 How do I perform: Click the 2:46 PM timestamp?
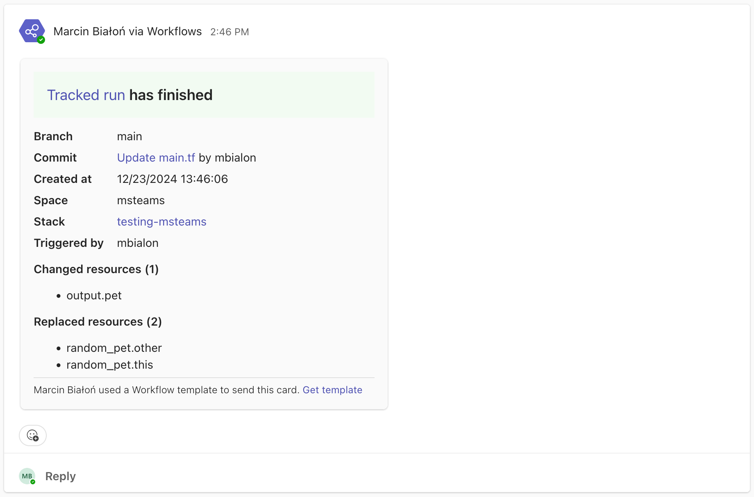pyautogui.click(x=229, y=32)
